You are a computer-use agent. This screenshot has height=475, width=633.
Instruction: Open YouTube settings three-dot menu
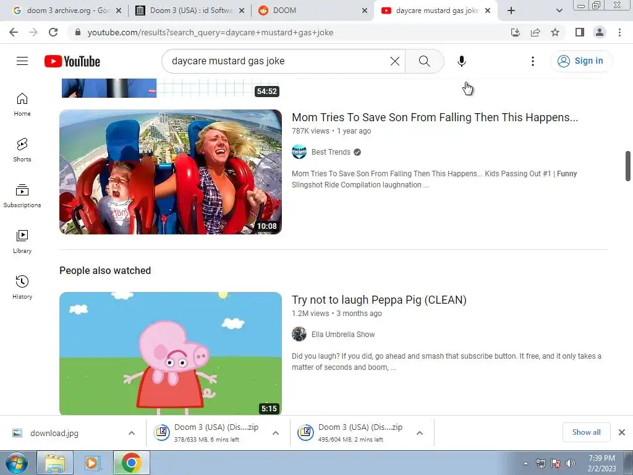532,61
